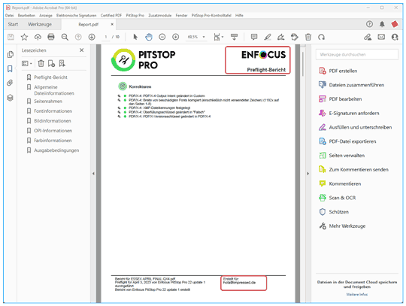Click the document vertical scrollbar
Image resolution: width=406 pixels, height=306 pixels.
click(x=303, y=64)
